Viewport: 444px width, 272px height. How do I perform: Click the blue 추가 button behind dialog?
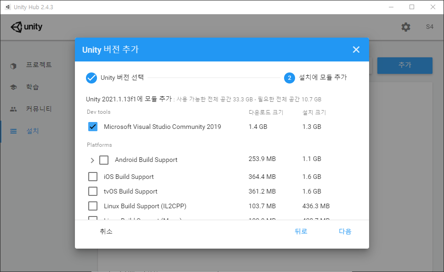(x=404, y=66)
